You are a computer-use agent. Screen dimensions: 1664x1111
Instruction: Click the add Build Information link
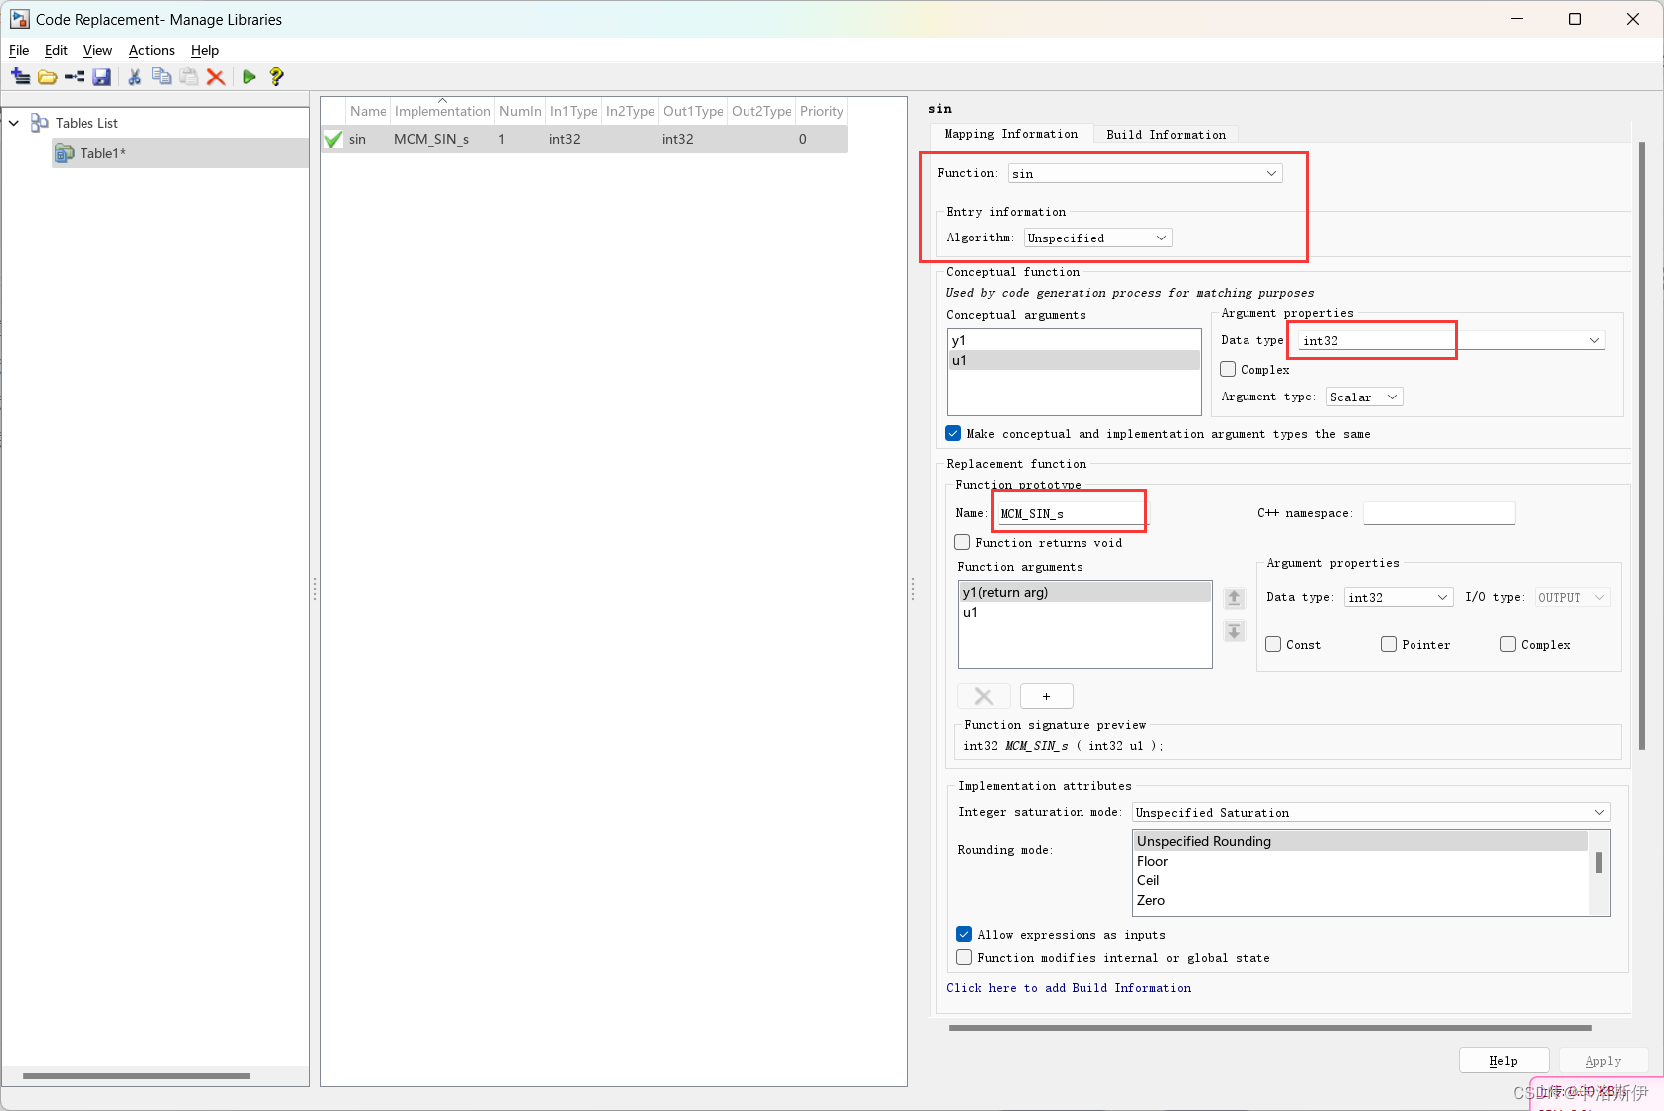(1069, 988)
